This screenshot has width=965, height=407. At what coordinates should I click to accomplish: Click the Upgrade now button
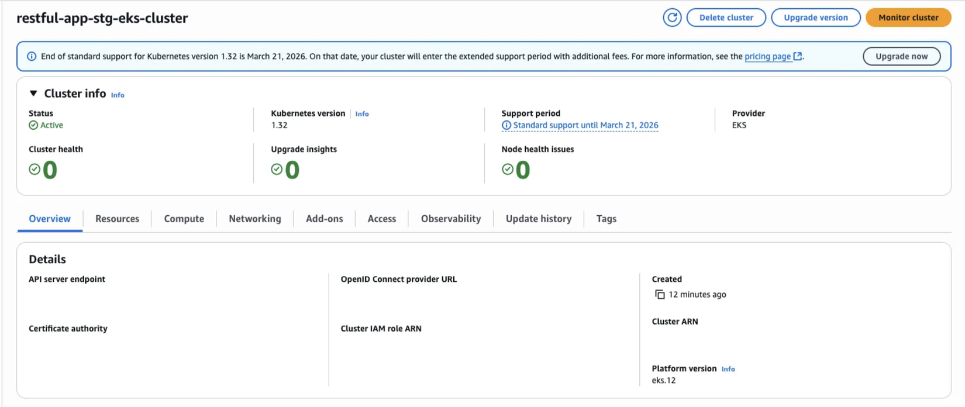click(901, 56)
